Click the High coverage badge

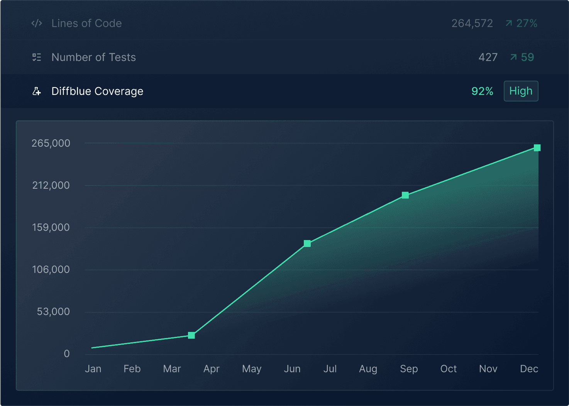pyautogui.click(x=521, y=91)
